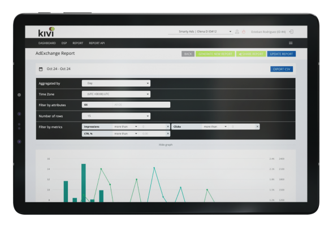333x226 pixels.
Task: Click the Impressions value input field
Action: click(x=153, y=127)
